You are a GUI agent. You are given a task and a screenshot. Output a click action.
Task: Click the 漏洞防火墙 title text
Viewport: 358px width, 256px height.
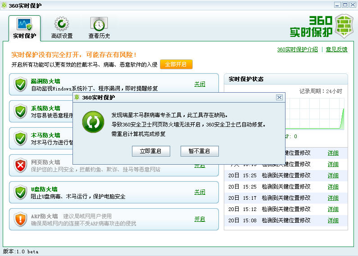[x=45, y=81]
